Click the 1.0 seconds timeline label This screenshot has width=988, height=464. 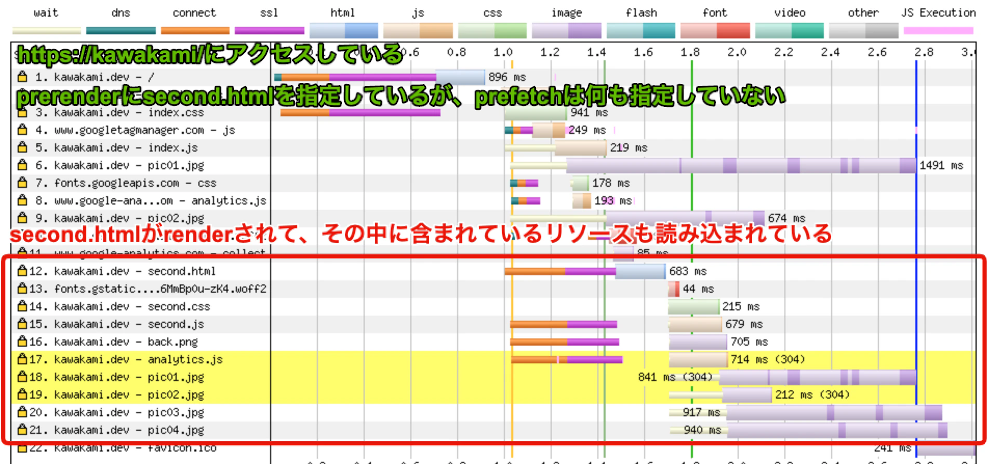(x=503, y=52)
